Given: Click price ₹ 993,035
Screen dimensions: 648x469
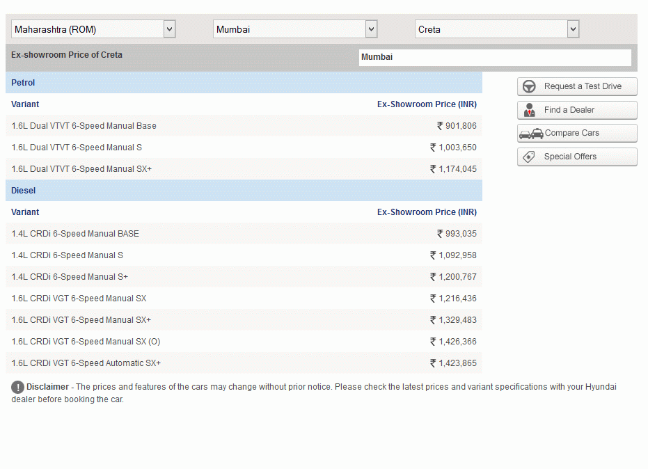Looking at the screenshot, I should [457, 234].
